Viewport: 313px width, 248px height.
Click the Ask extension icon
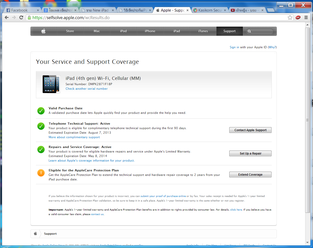[298, 17]
